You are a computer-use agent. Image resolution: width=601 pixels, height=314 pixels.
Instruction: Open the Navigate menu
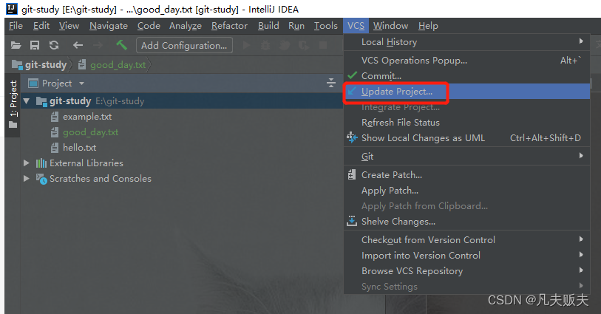point(109,26)
